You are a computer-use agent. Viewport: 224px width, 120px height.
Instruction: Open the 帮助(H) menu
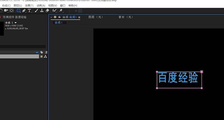73,6
